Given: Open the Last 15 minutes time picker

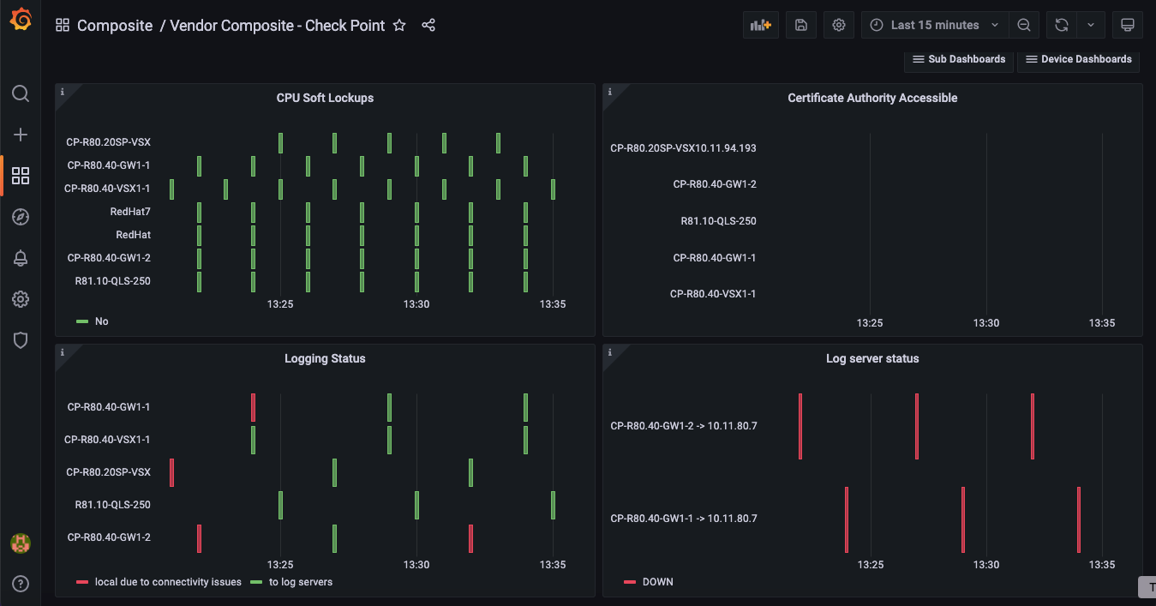Looking at the screenshot, I should tap(935, 25).
